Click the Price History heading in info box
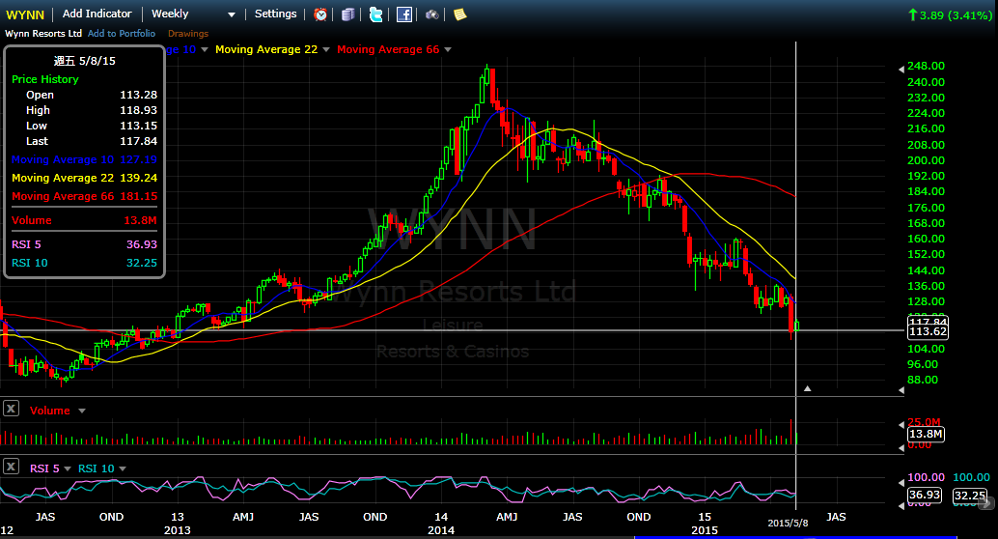 point(45,79)
